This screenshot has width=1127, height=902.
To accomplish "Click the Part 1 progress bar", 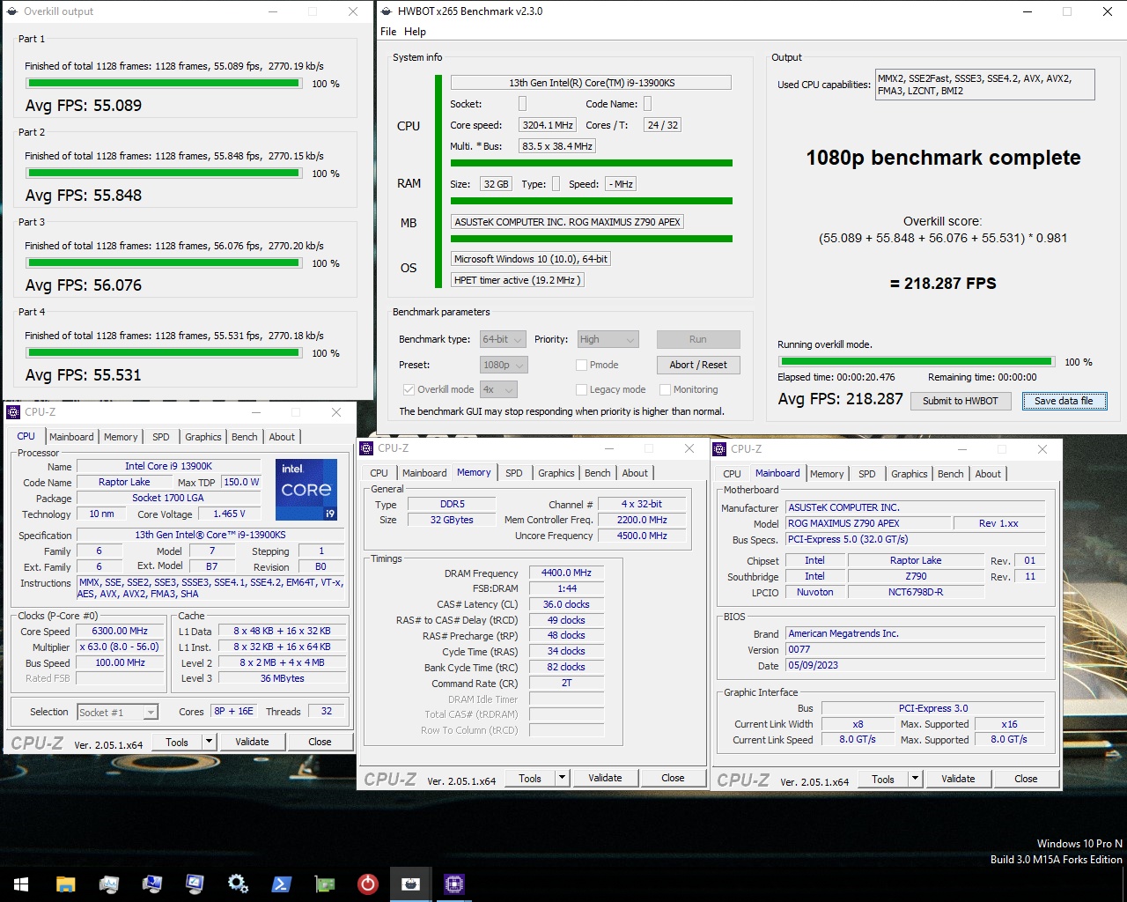I will pyautogui.click(x=164, y=84).
